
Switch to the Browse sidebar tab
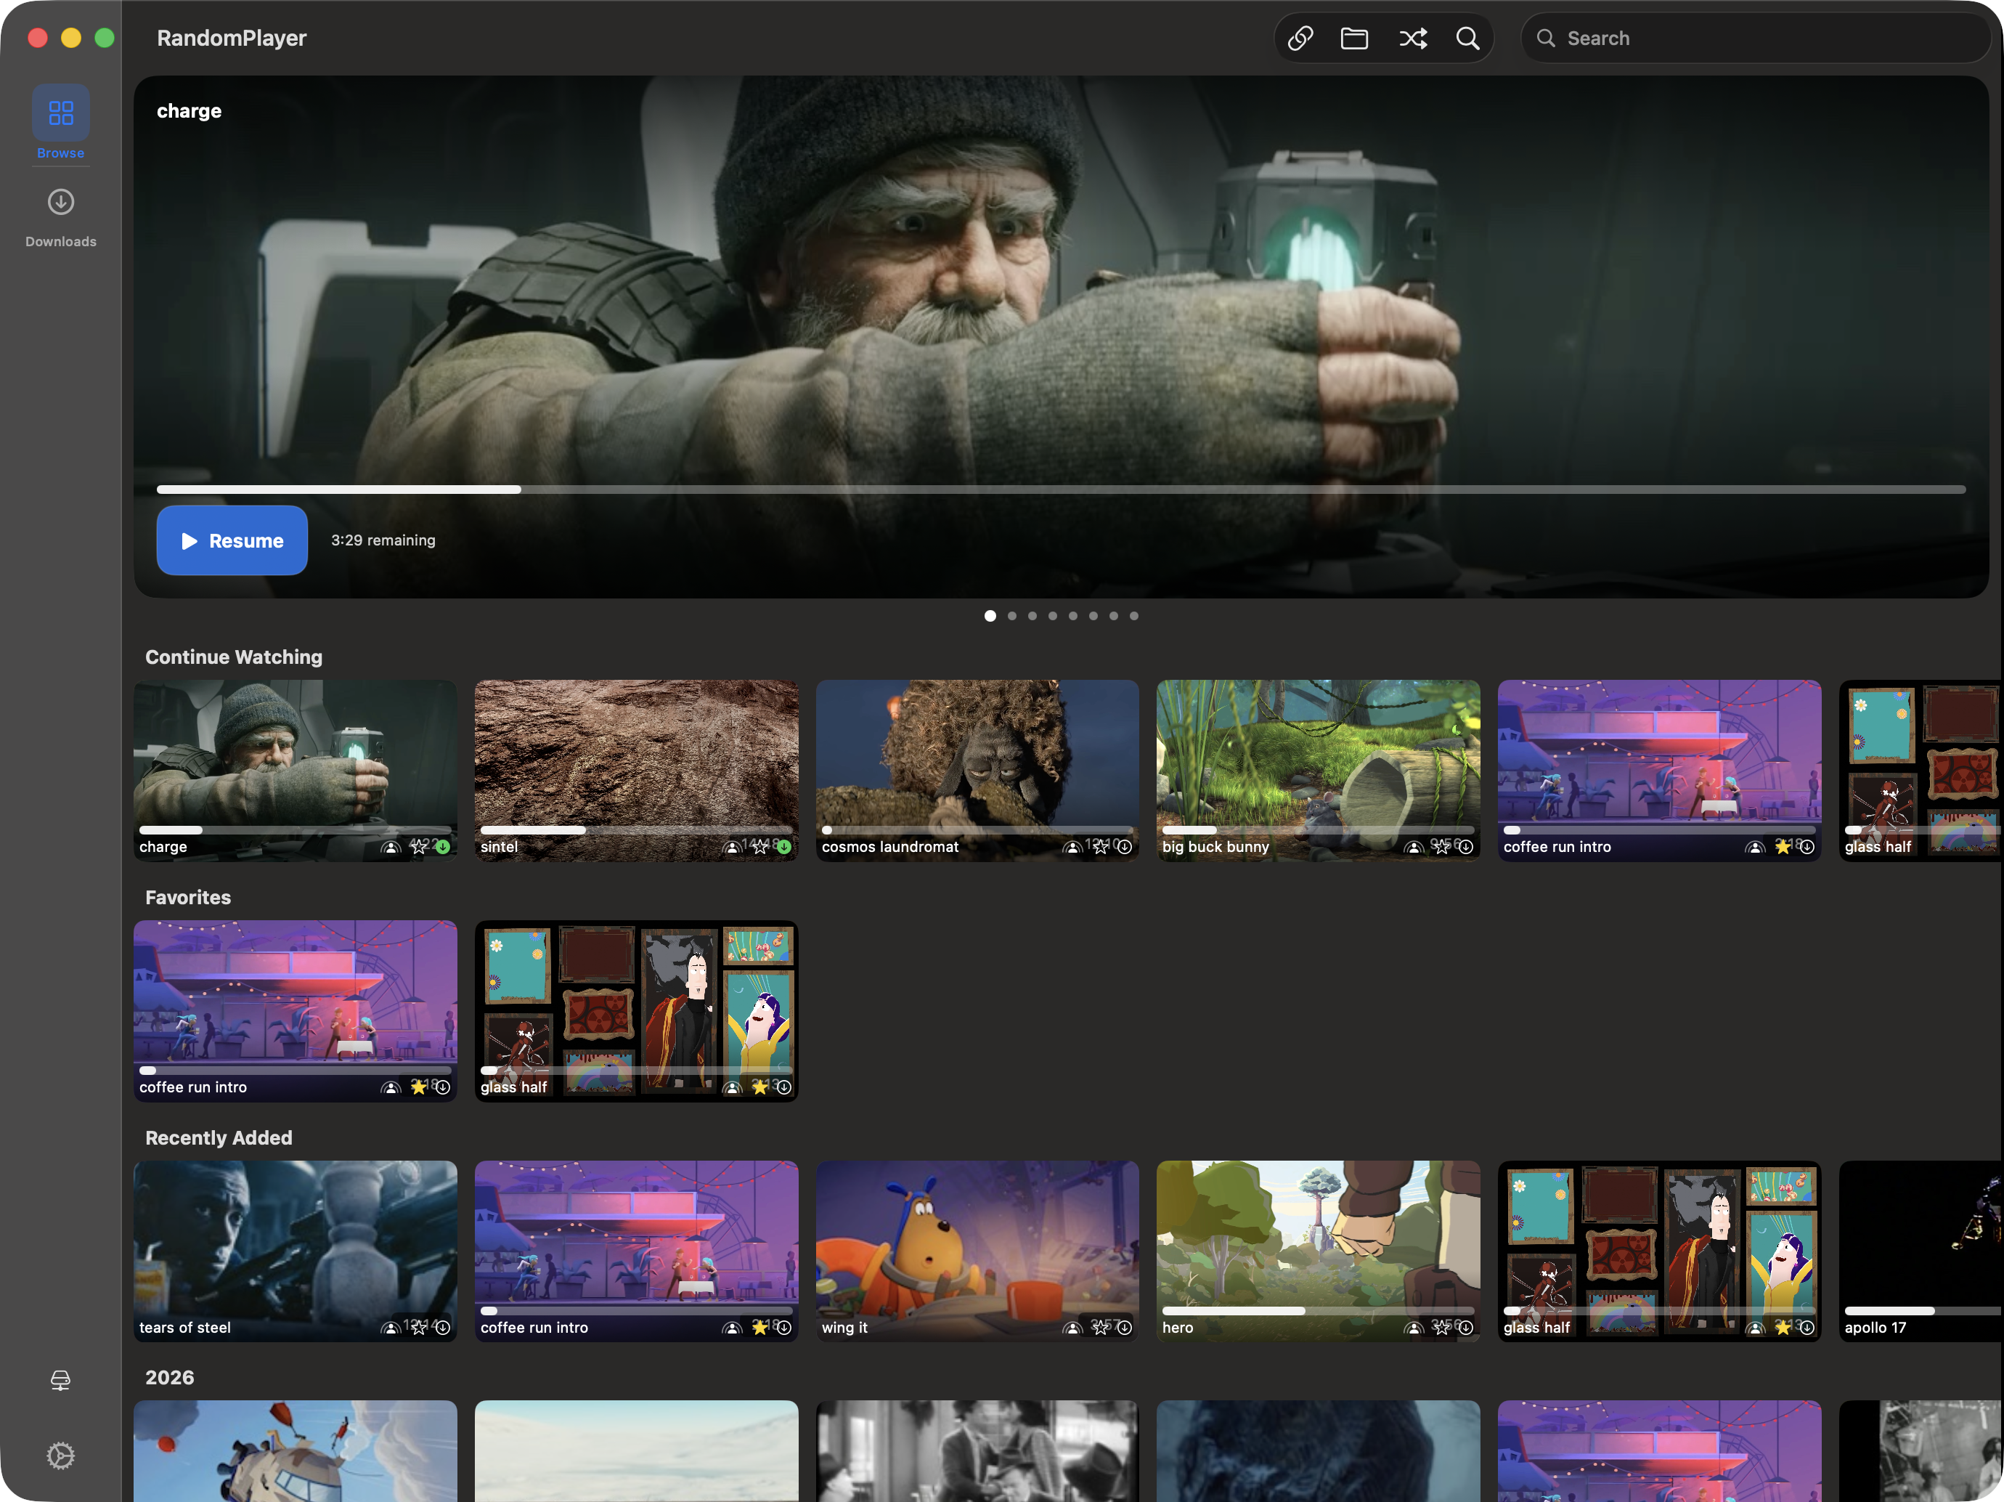click(61, 123)
